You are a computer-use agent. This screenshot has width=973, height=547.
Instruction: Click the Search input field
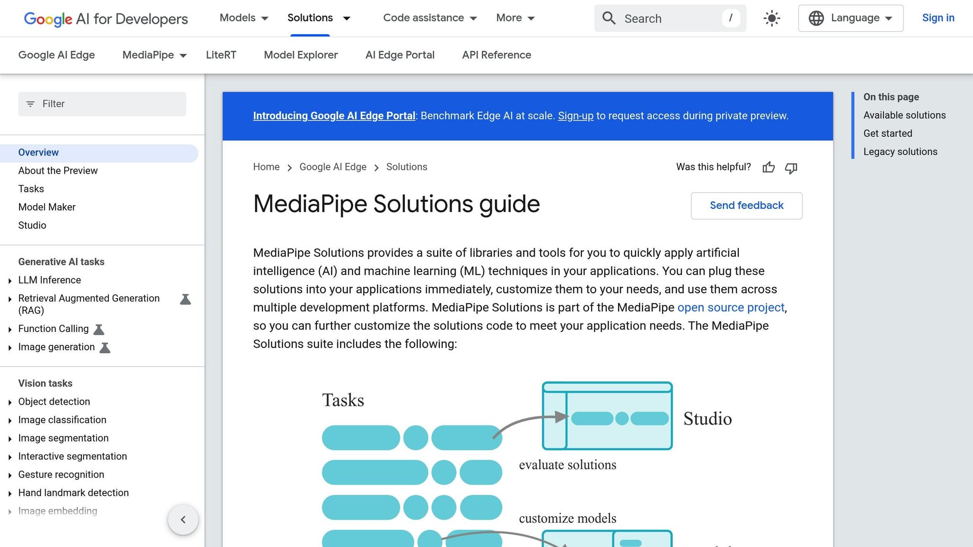[670, 19]
